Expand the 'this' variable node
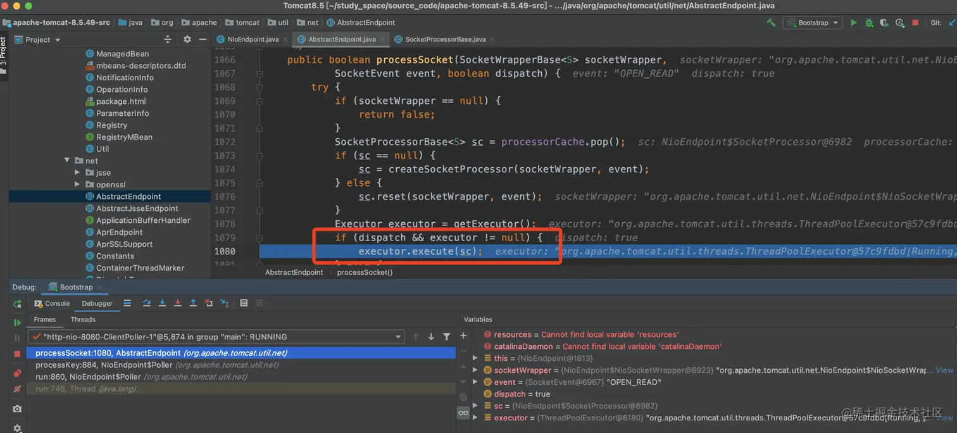The width and height of the screenshot is (957, 433). [475, 358]
